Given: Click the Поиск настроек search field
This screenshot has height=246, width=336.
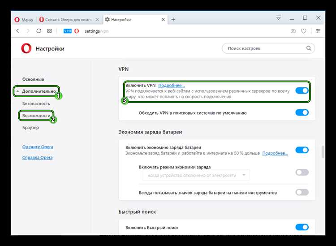Looking at the screenshot, I should tap(268, 48).
